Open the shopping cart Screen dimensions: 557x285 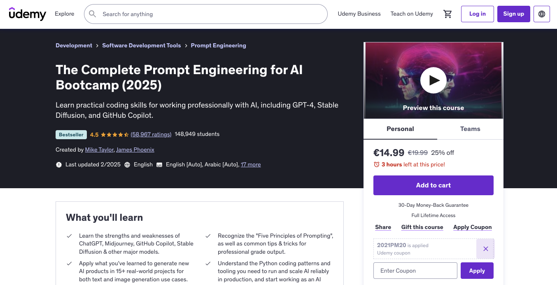447,14
